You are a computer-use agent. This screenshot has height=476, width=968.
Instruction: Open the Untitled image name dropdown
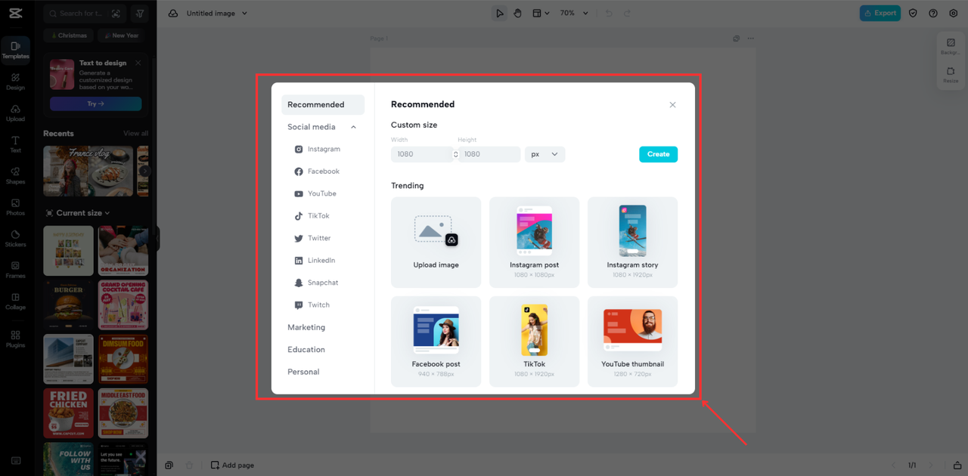tap(216, 13)
